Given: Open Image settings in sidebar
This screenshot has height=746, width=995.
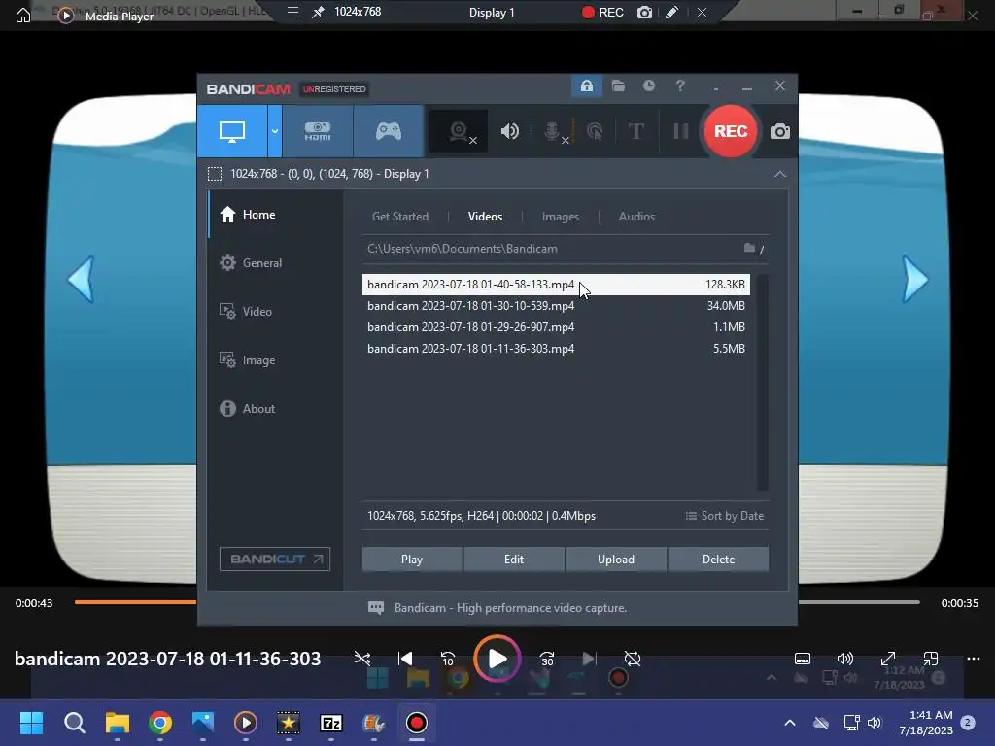Looking at the screenshot, I should (275, 359).
